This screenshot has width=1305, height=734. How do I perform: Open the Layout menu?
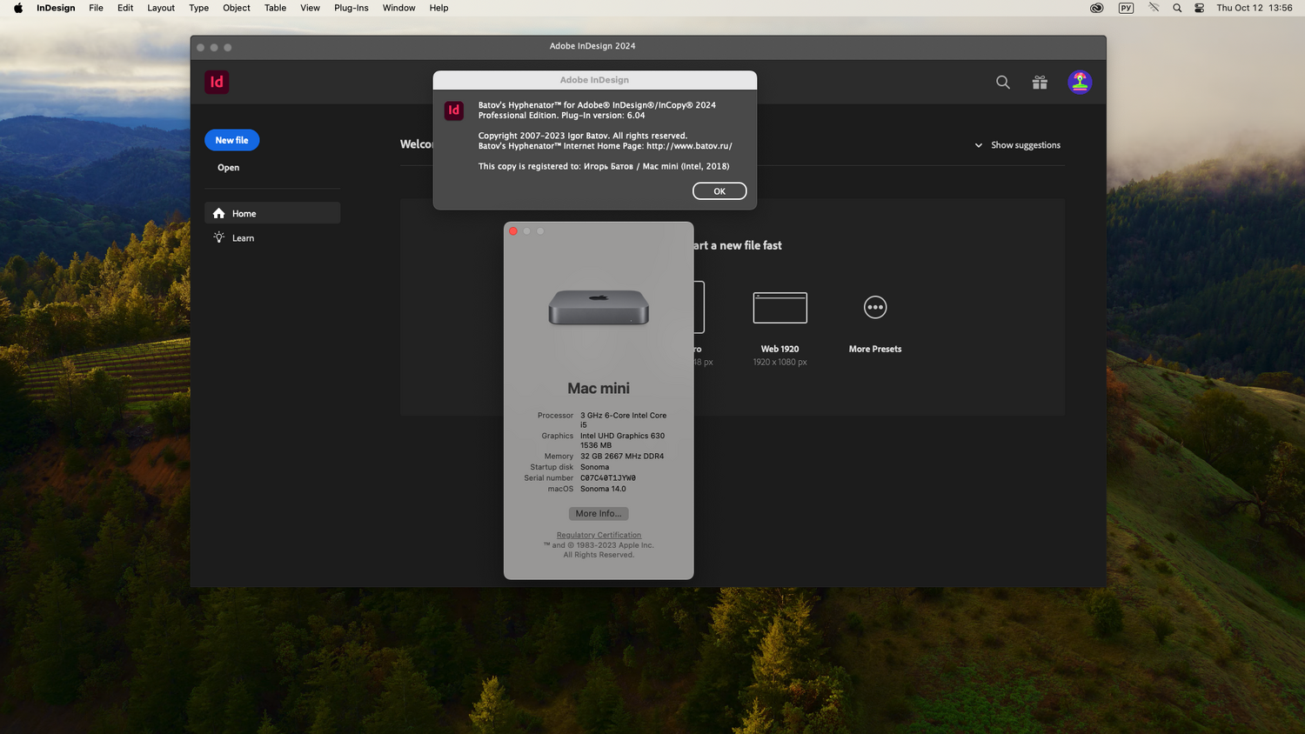click(161, 8)
